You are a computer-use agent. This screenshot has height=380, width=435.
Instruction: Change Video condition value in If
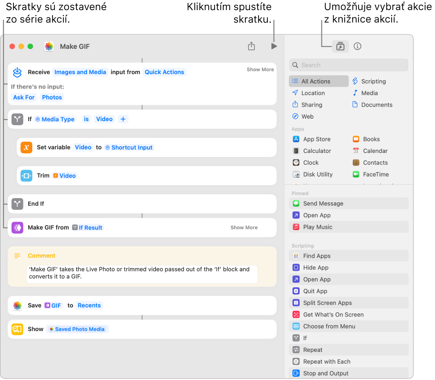click(x=104, y=119)
